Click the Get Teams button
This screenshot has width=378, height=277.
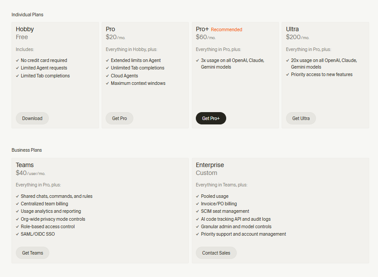pyautogui.click(x=33, y=253)
